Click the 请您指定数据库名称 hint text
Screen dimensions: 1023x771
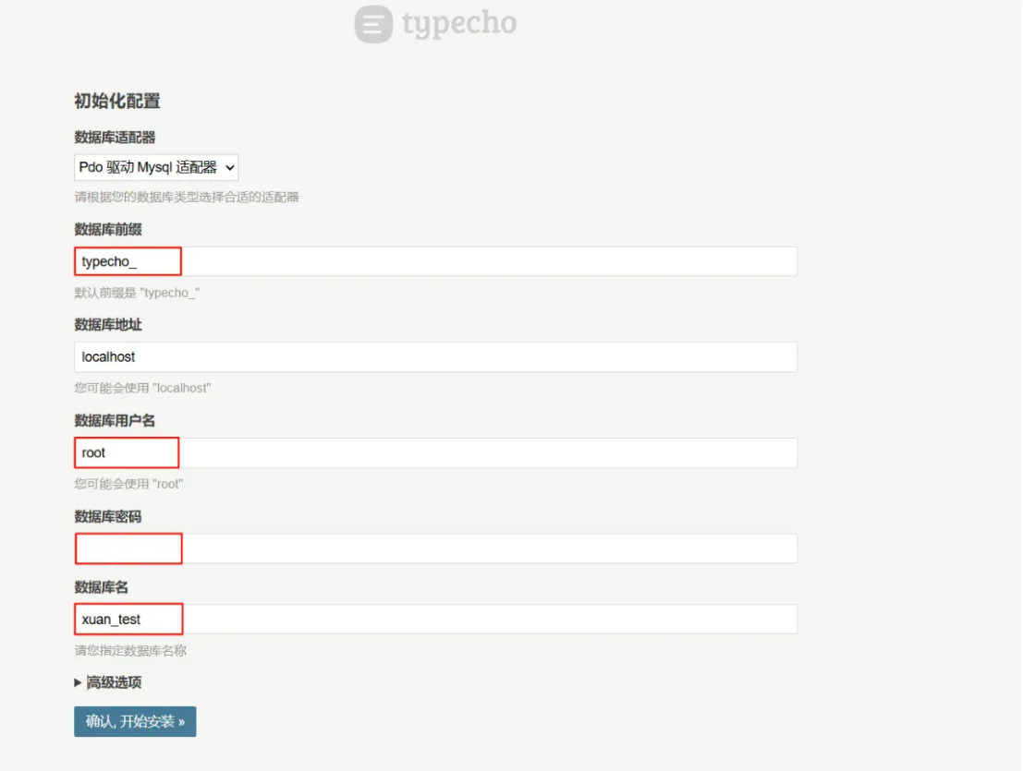click(x=130, y=650)
